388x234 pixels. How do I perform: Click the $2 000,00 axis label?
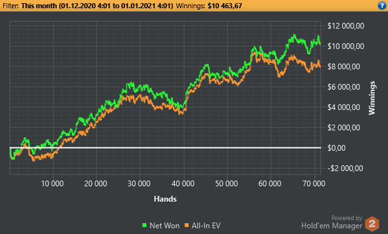tap(344, 127)
